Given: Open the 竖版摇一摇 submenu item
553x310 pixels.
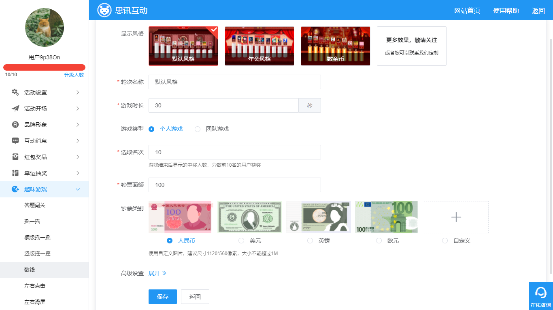Looking at the screenshot, I should (45, 254).
